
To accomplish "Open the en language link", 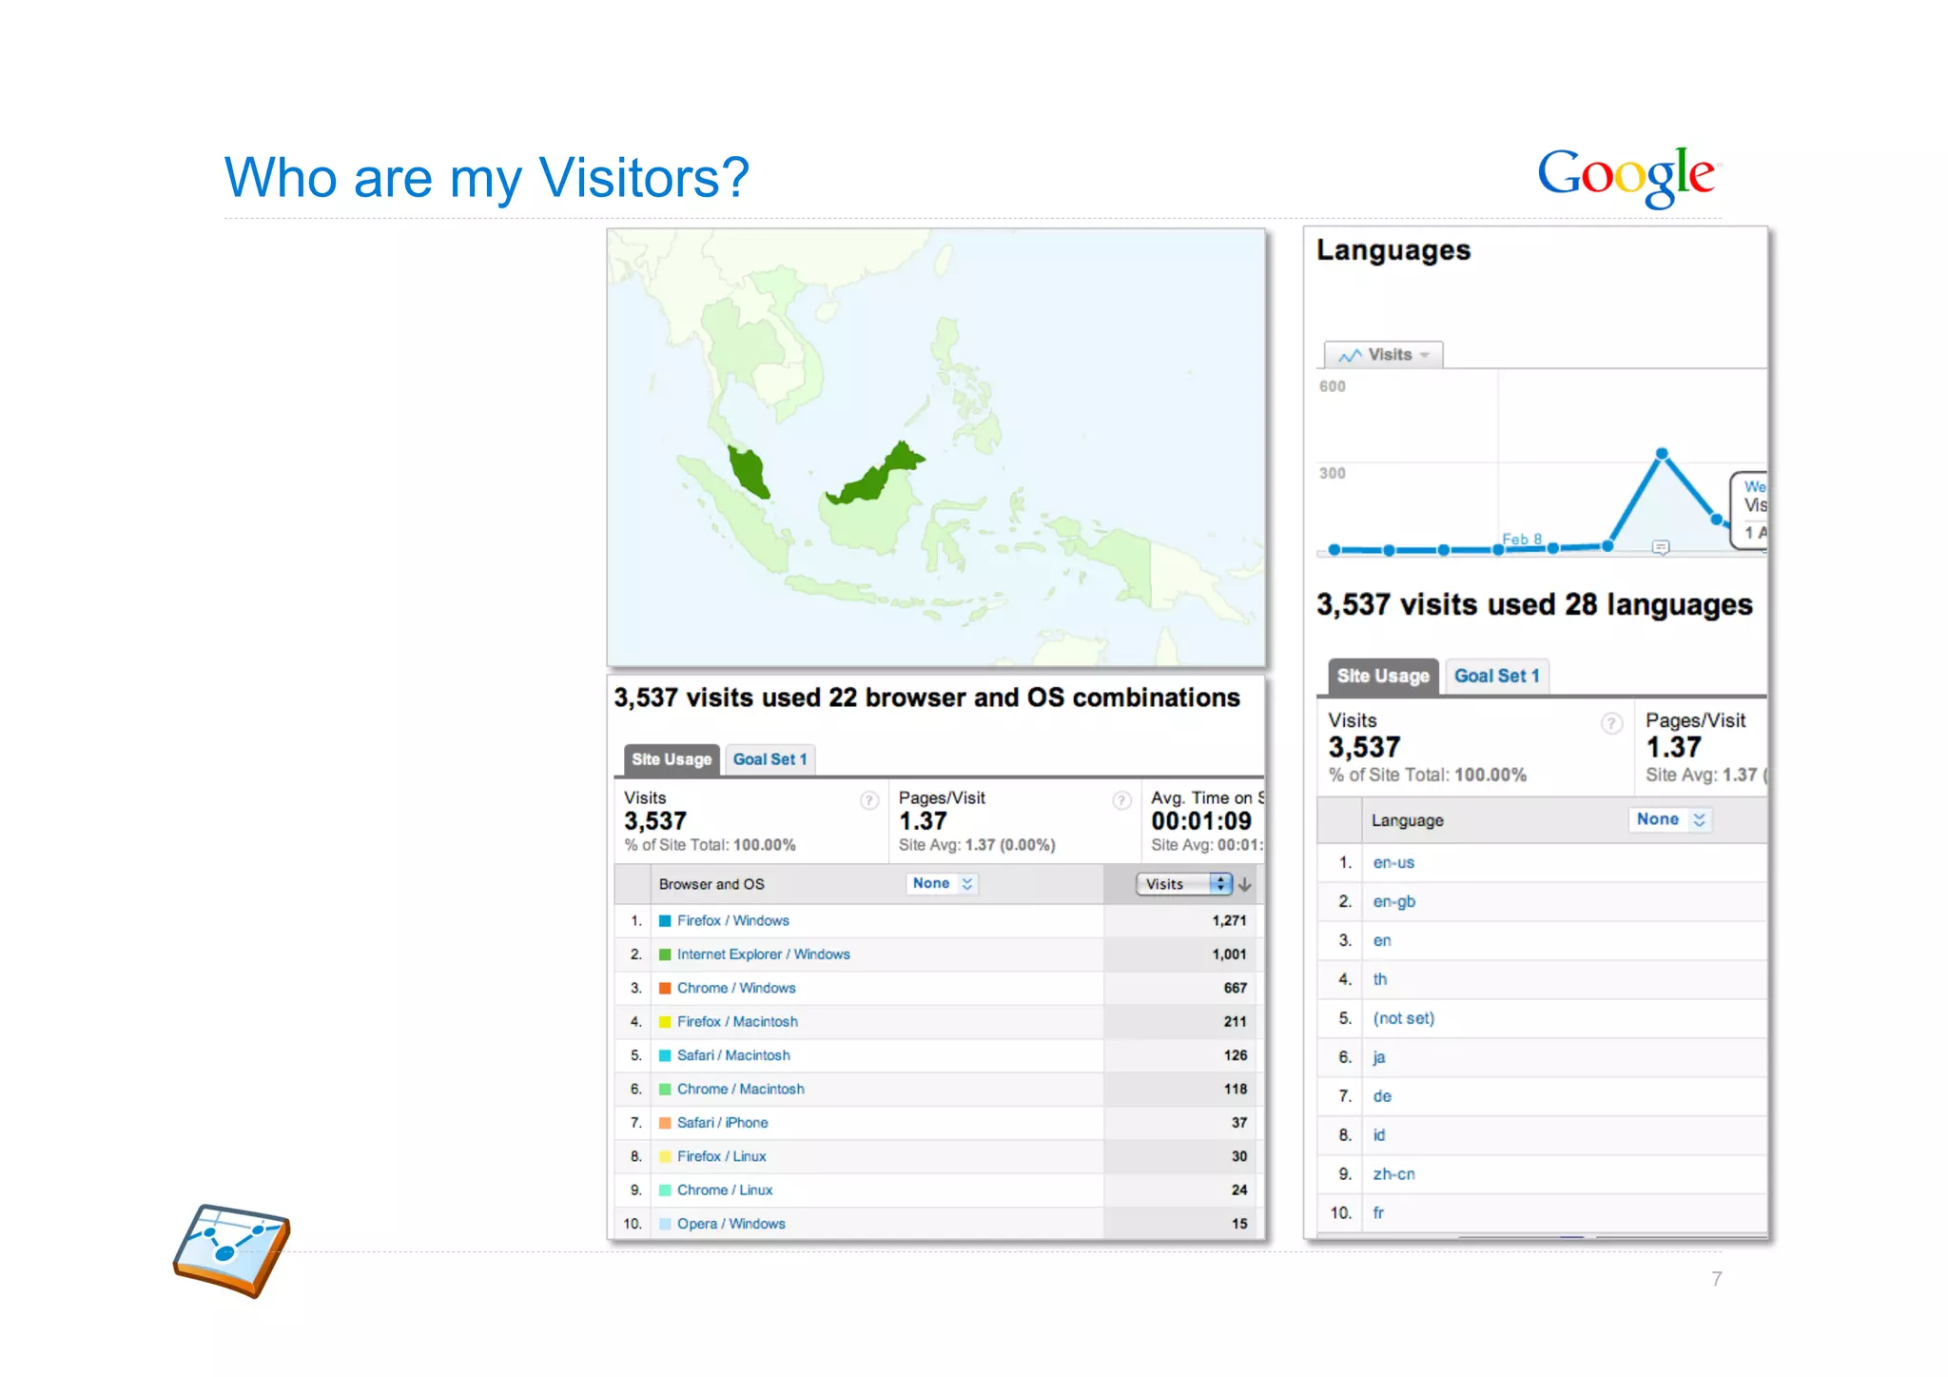I will (x=1382, y=940).
